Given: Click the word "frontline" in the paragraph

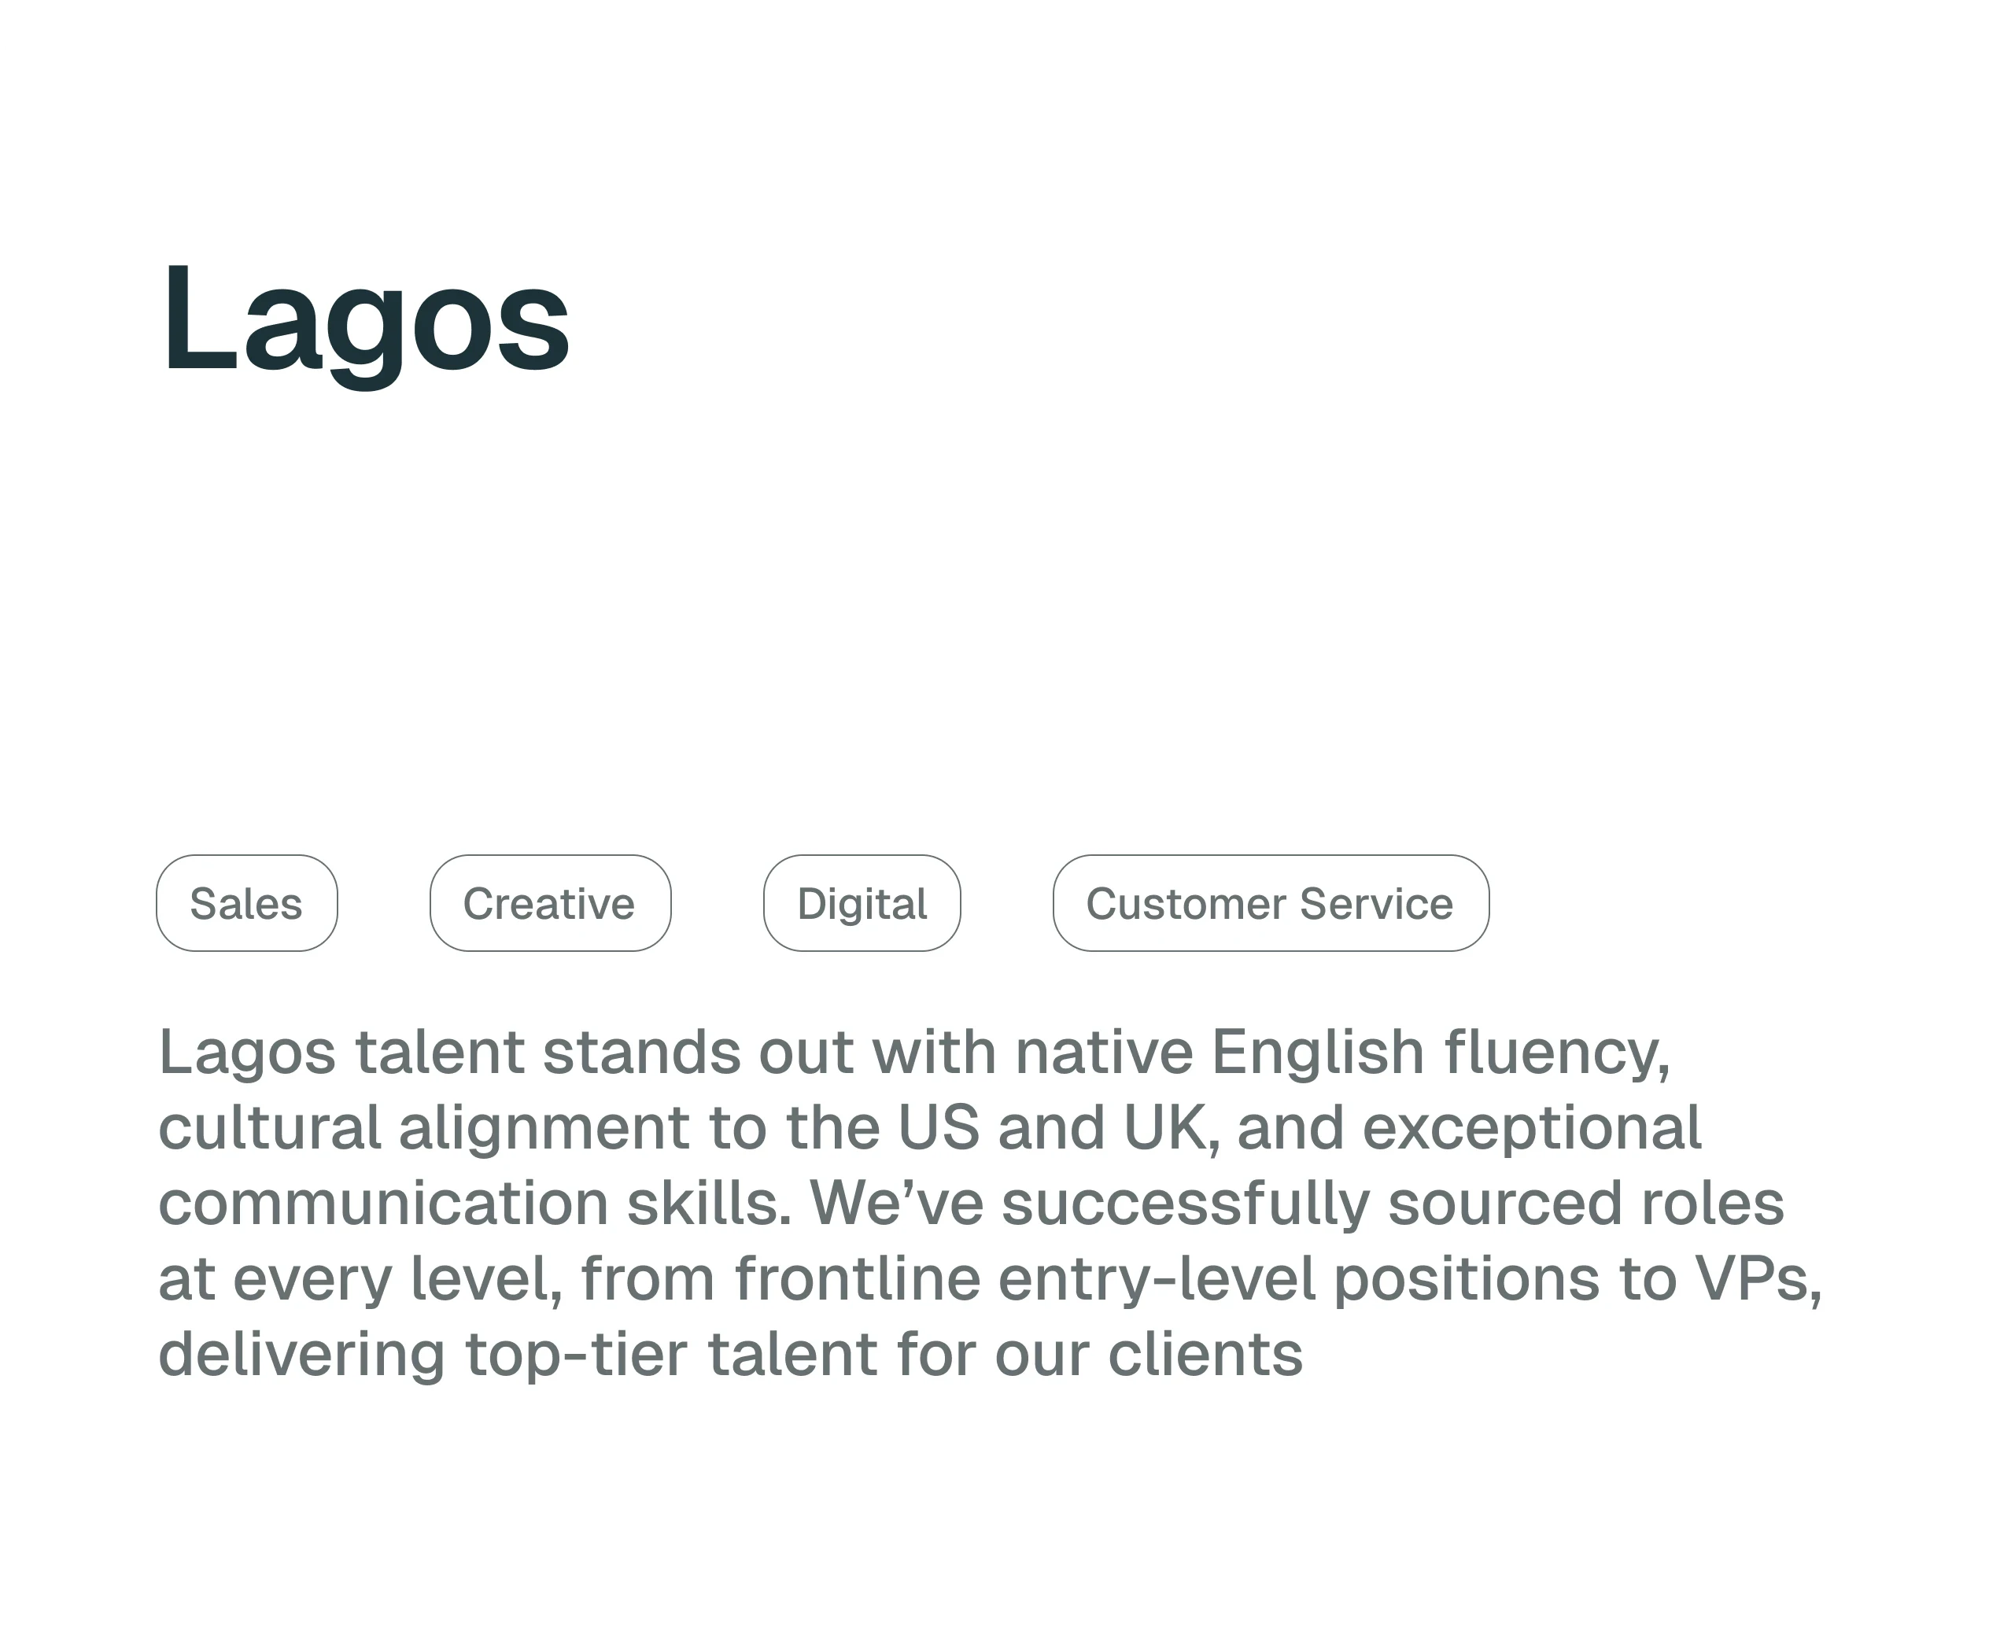Looking at the screenshot, I should [858, 1279].
